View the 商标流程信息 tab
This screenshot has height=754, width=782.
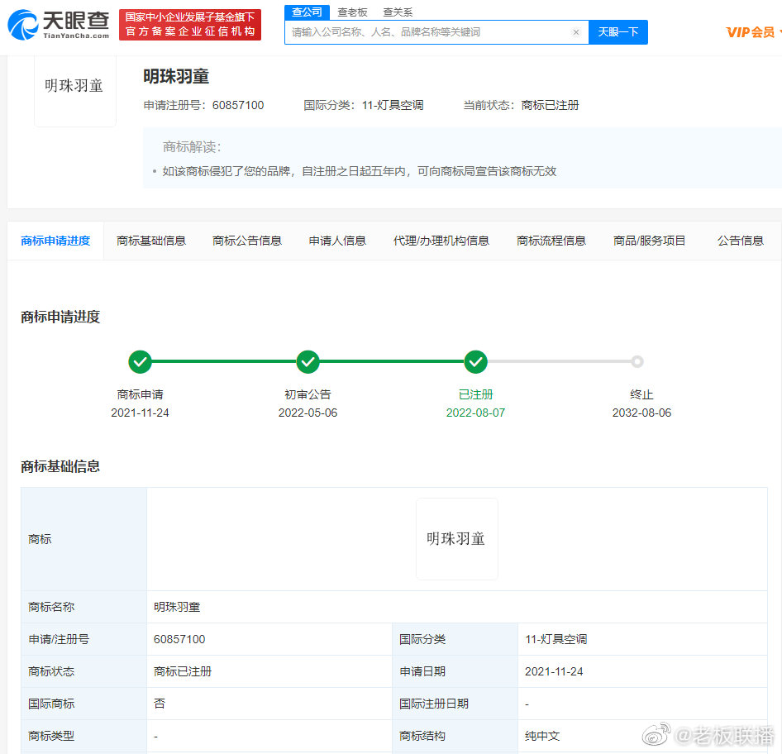[x=551, y=241]
